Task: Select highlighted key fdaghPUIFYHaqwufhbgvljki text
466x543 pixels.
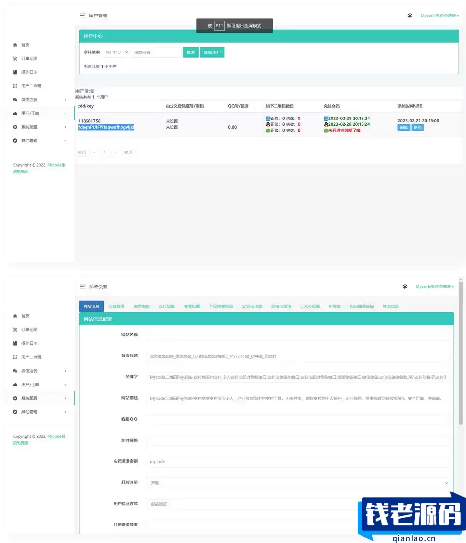Action: (106, 127)
